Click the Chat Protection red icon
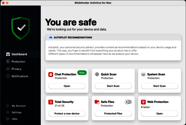186x125 pixels. (51, 74)
